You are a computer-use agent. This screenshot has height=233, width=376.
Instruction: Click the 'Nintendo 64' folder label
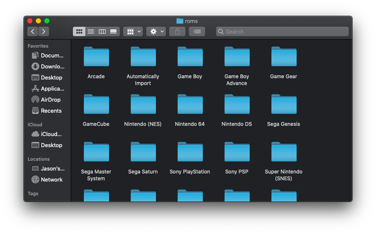pos(190,124)
